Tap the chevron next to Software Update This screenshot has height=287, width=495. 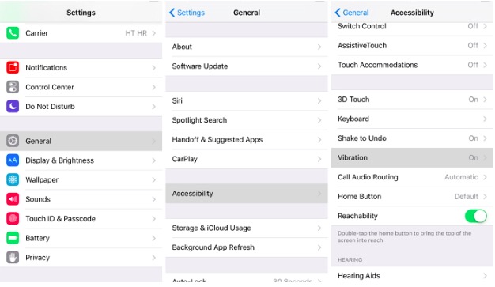pos(319,66)
